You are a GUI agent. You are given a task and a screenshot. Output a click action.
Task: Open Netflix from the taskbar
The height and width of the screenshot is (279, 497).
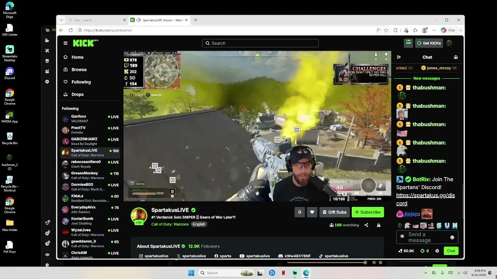[283, 273]
